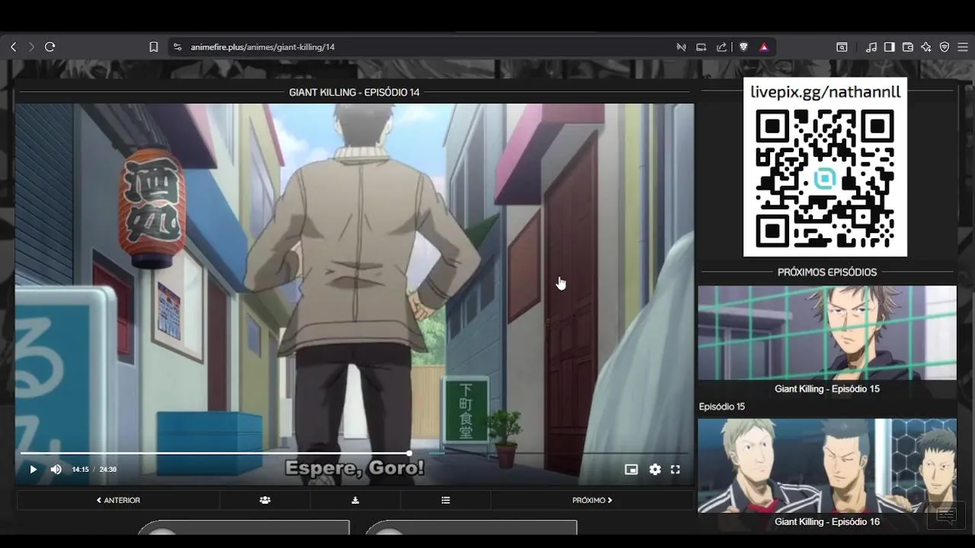Share this page via share icon
The height and width of the screenshot is (548, 975).
(721, 47)
